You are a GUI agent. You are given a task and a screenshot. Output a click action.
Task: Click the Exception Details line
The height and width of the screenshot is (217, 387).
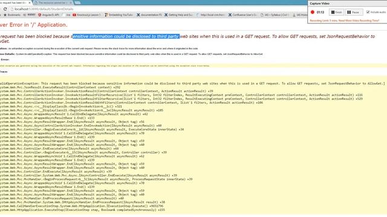pyautogui.click(x=132, y=54)
